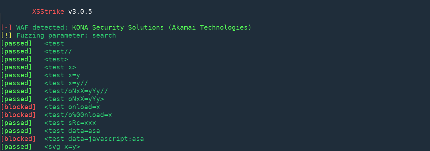Image resolution: width=430 pixels, height=151 pixels.
Task: Click the 'Fuzzing parameter: search' line
Action: point(66,35)
